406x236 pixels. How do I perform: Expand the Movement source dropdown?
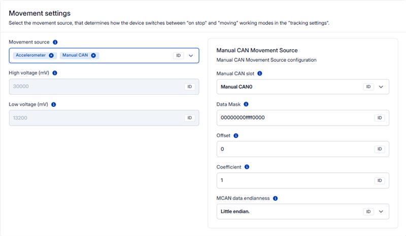coord(191,56)
